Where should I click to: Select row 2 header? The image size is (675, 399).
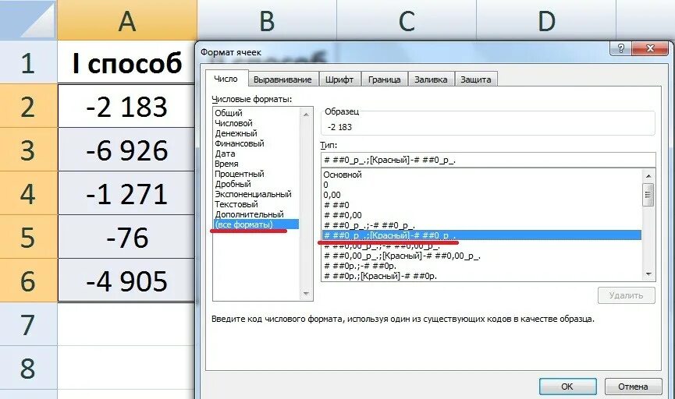click(x=28, y=106)
